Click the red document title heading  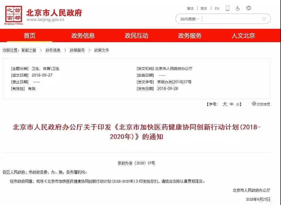pyautogui.click(x=136, y=132)
